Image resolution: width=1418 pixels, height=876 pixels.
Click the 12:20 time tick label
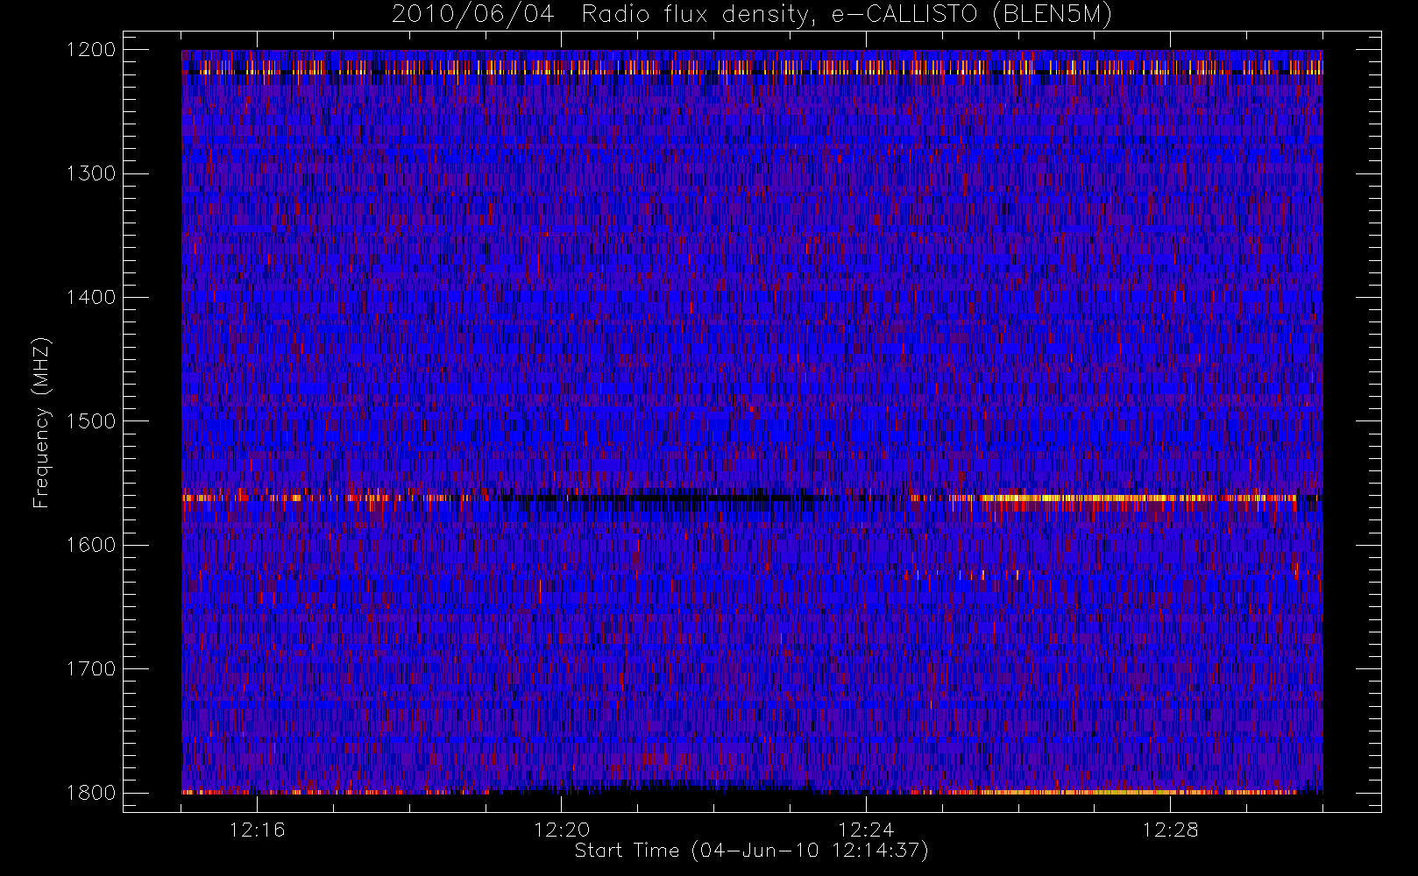(x=562, y=830)
